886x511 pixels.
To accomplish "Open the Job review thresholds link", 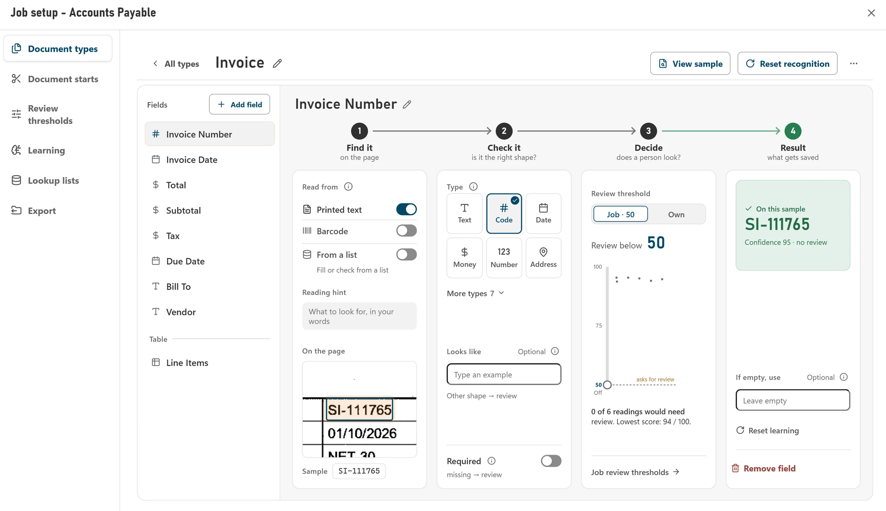I will tap(635, 472).
